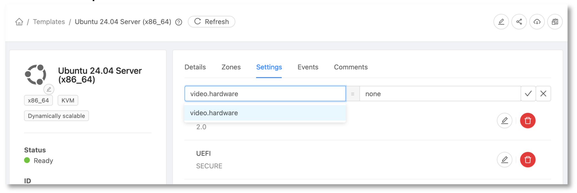Change the Ubuntu template logo icon

click(49, 89)
